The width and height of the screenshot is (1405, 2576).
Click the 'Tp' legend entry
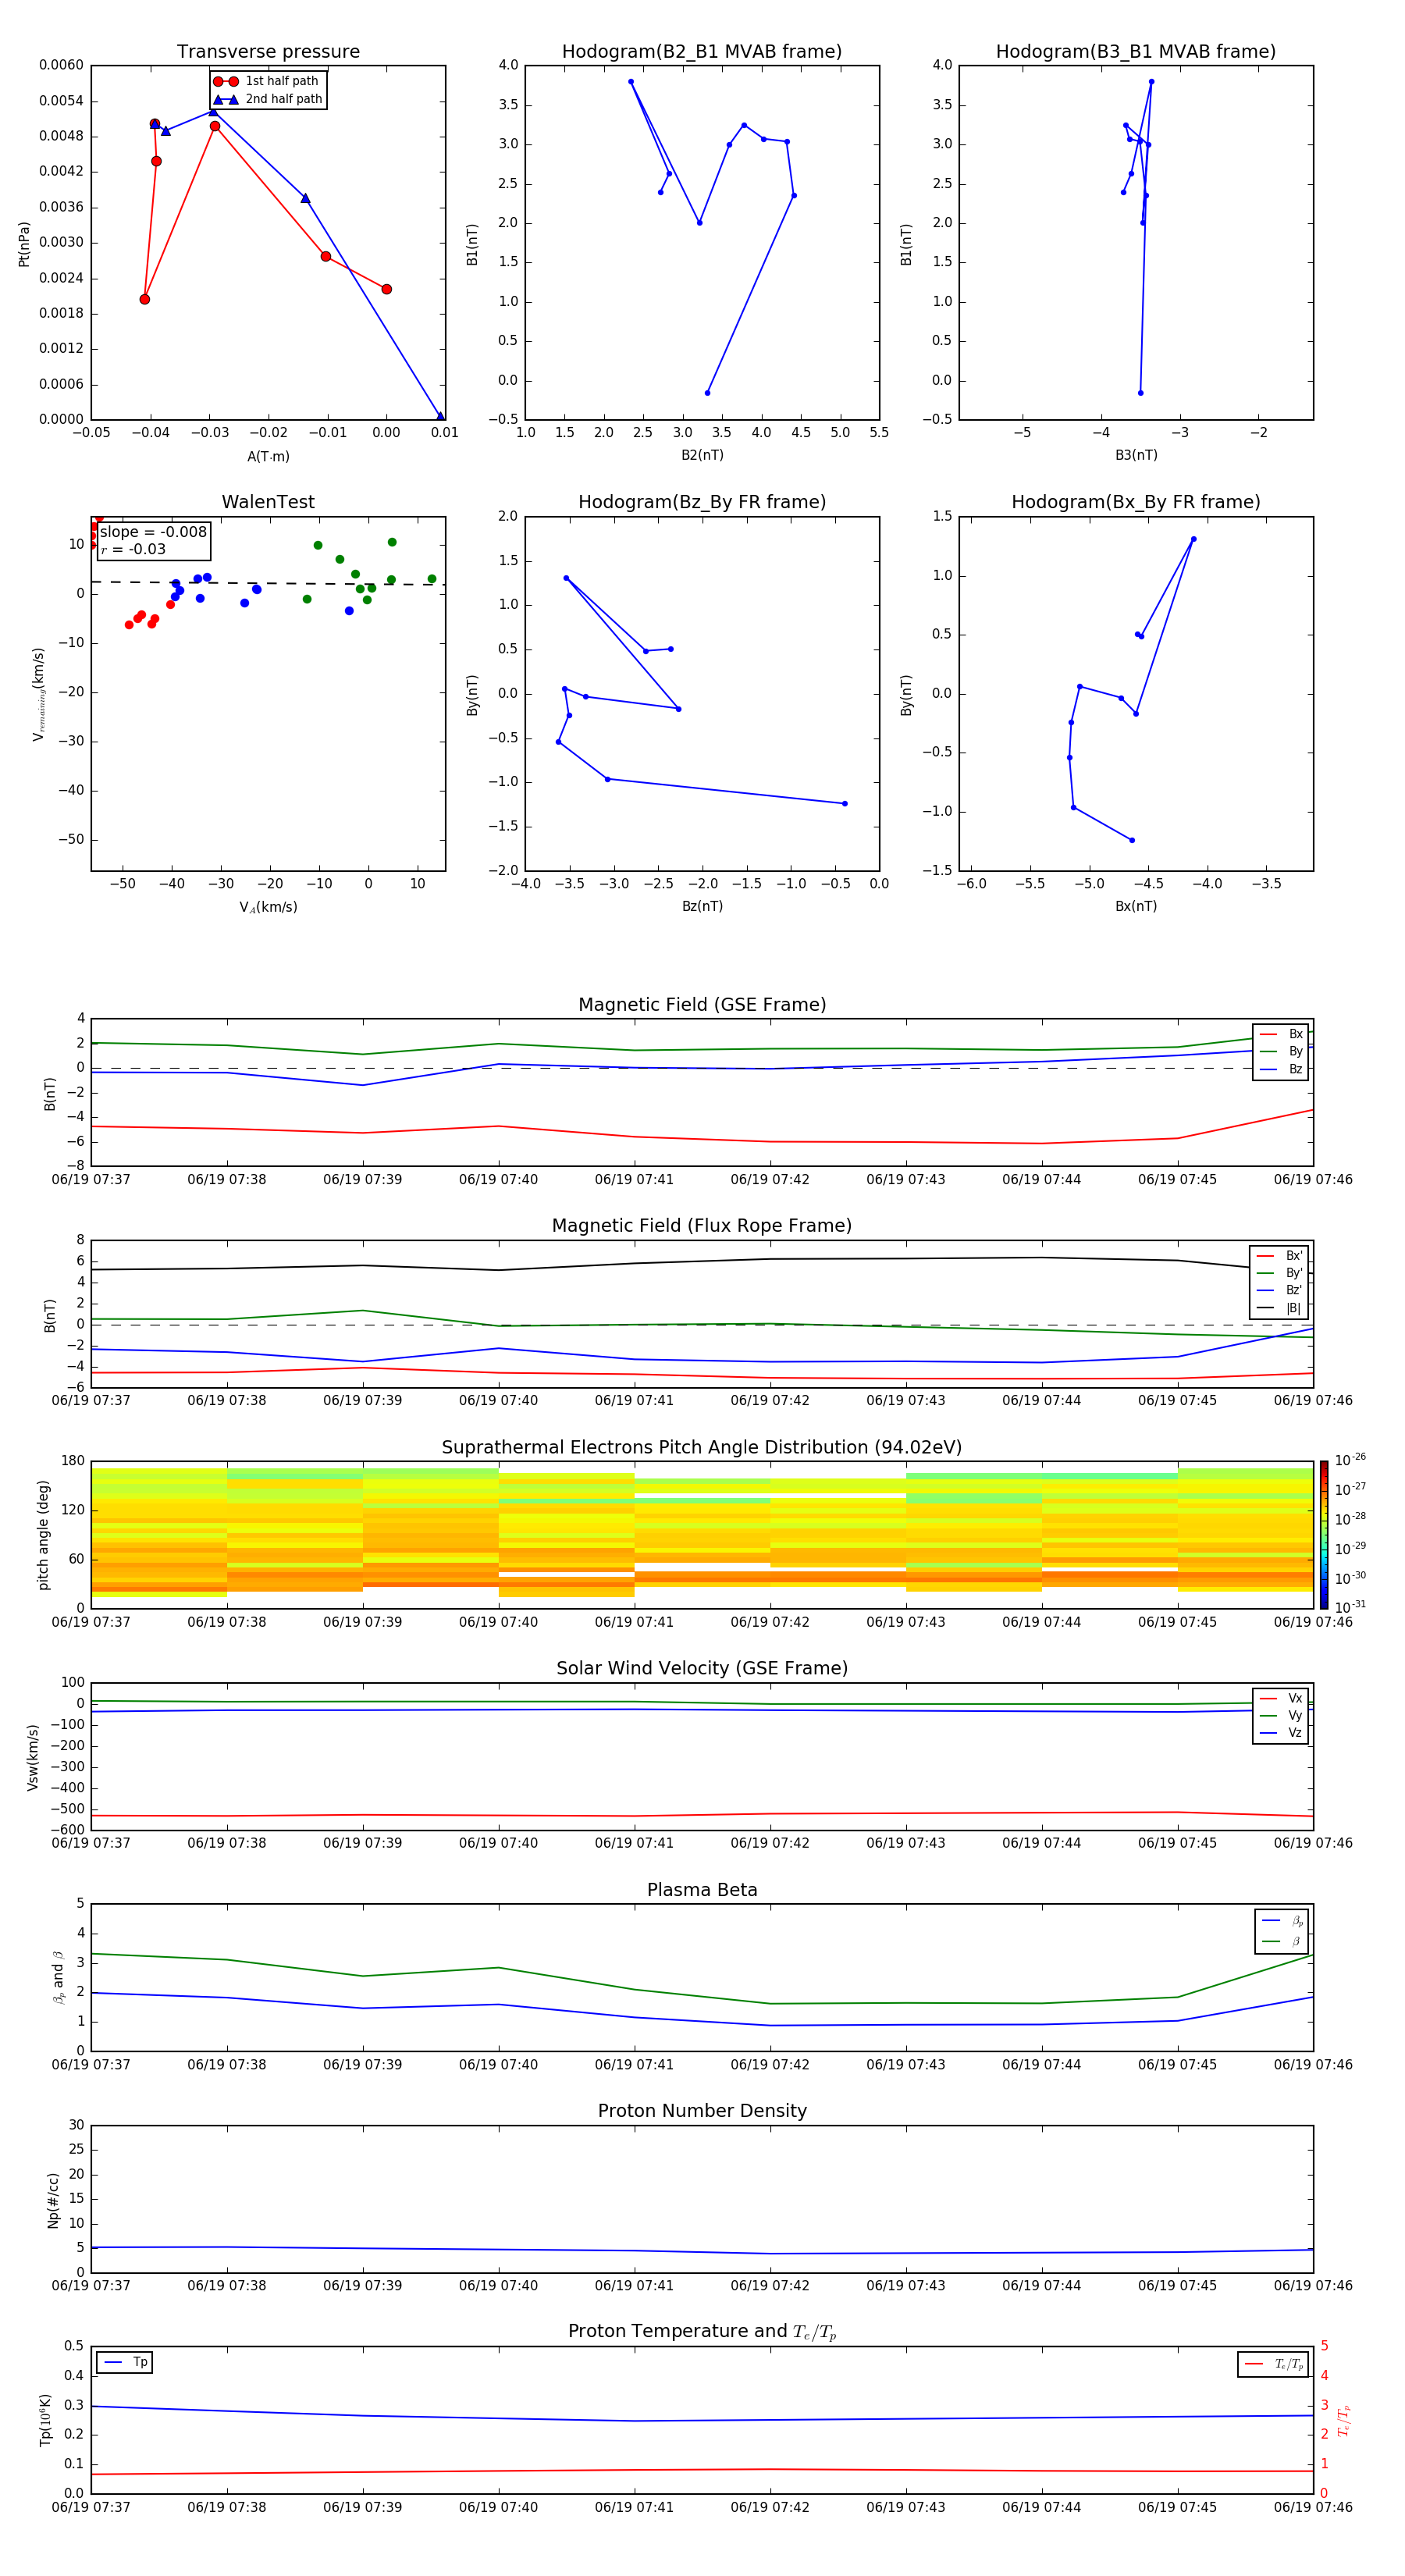point(125,2362)
